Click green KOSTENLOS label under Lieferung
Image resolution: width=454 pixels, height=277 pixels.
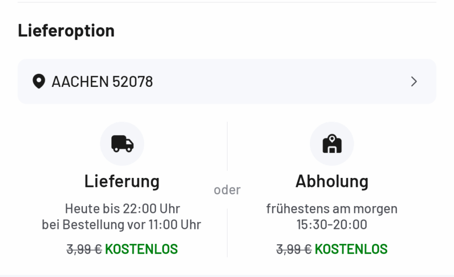[141, 249]
